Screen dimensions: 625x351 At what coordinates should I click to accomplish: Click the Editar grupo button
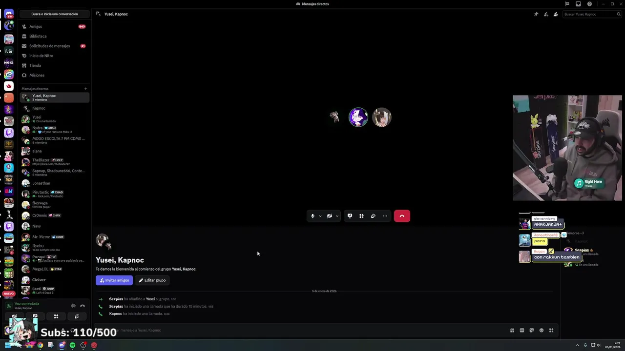tap(152, 280)
